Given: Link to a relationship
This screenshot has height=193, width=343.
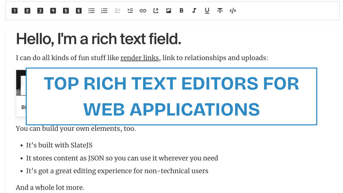Looking at the screenshot, I should pyautogui.click(x=156, y=11).
